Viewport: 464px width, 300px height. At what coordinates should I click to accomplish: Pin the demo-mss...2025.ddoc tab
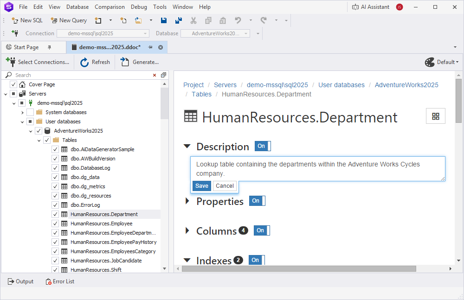pos(150,47)
